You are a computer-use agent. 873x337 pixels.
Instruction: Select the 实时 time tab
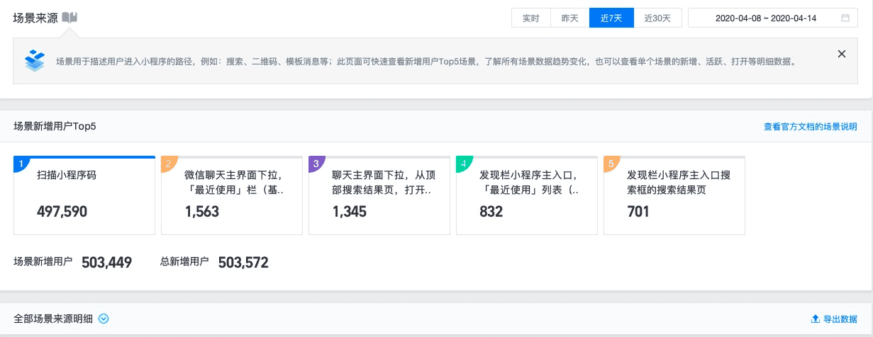coord(531,18)
